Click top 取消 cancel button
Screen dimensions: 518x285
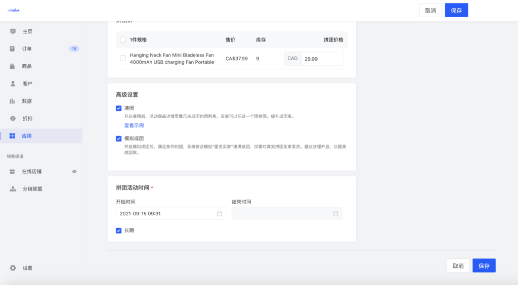430,10
